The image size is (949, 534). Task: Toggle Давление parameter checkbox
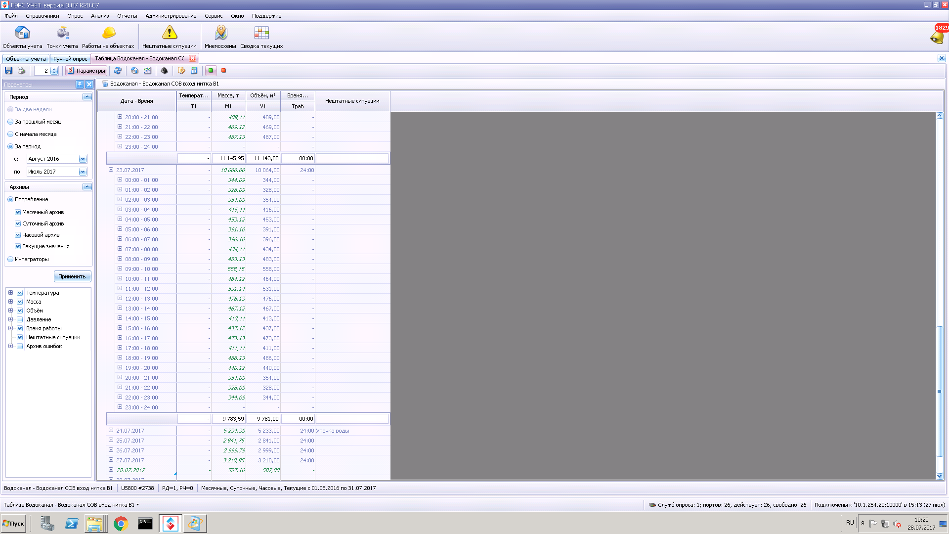(20, 319)
